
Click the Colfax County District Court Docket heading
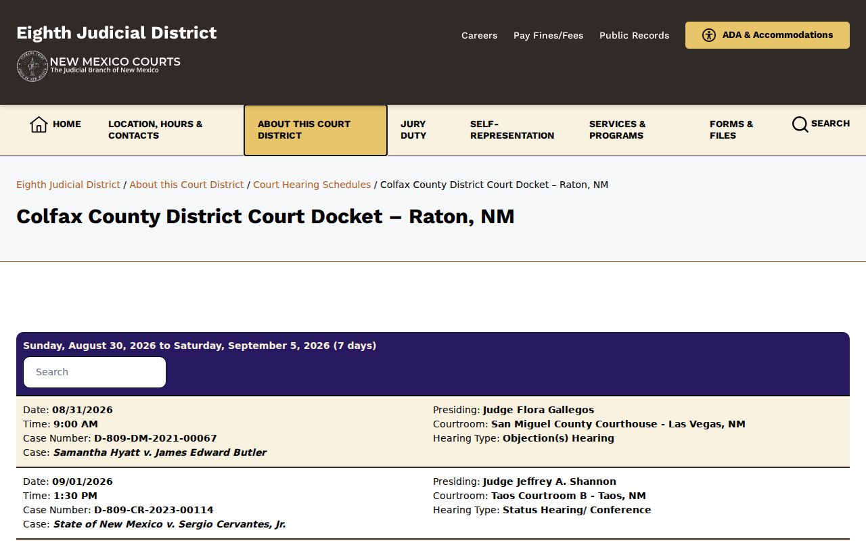[265, 216]
